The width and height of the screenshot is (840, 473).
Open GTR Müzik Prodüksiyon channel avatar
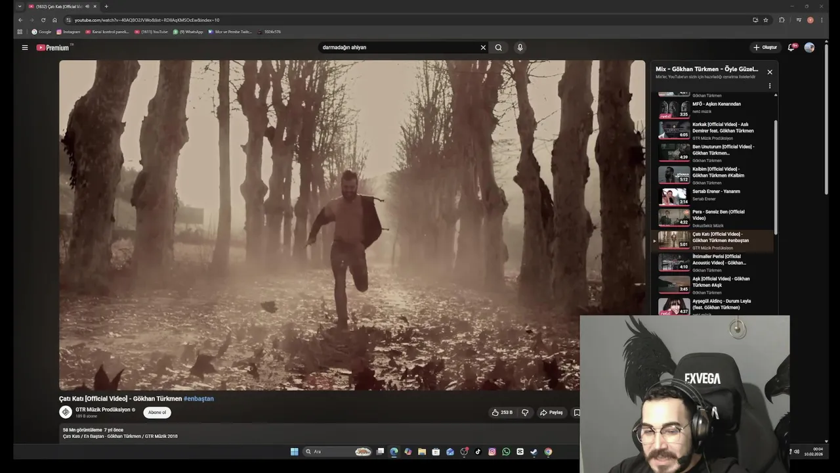point(66,412)
